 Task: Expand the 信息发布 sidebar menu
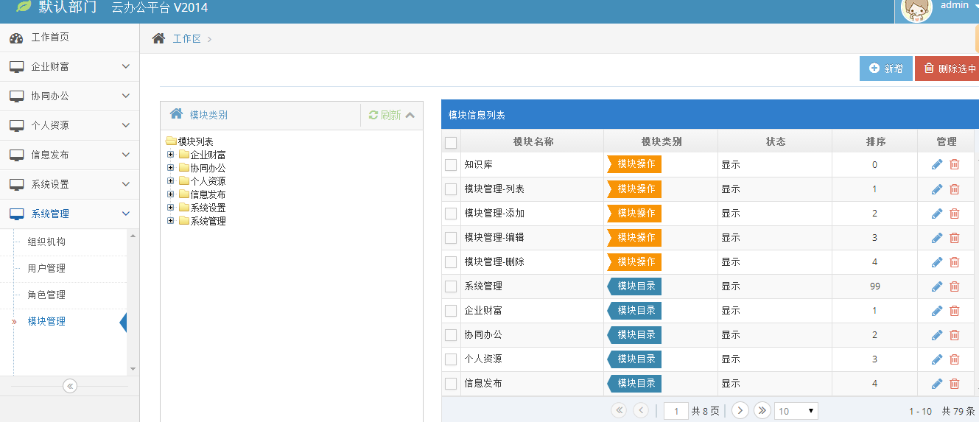coord(69,155)
